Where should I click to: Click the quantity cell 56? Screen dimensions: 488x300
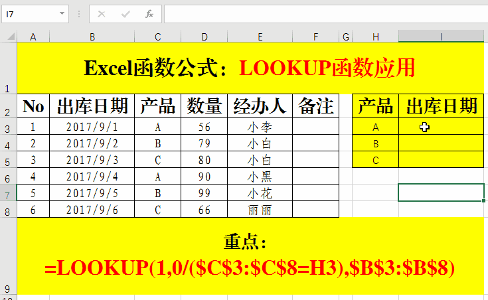pos(204,126)
